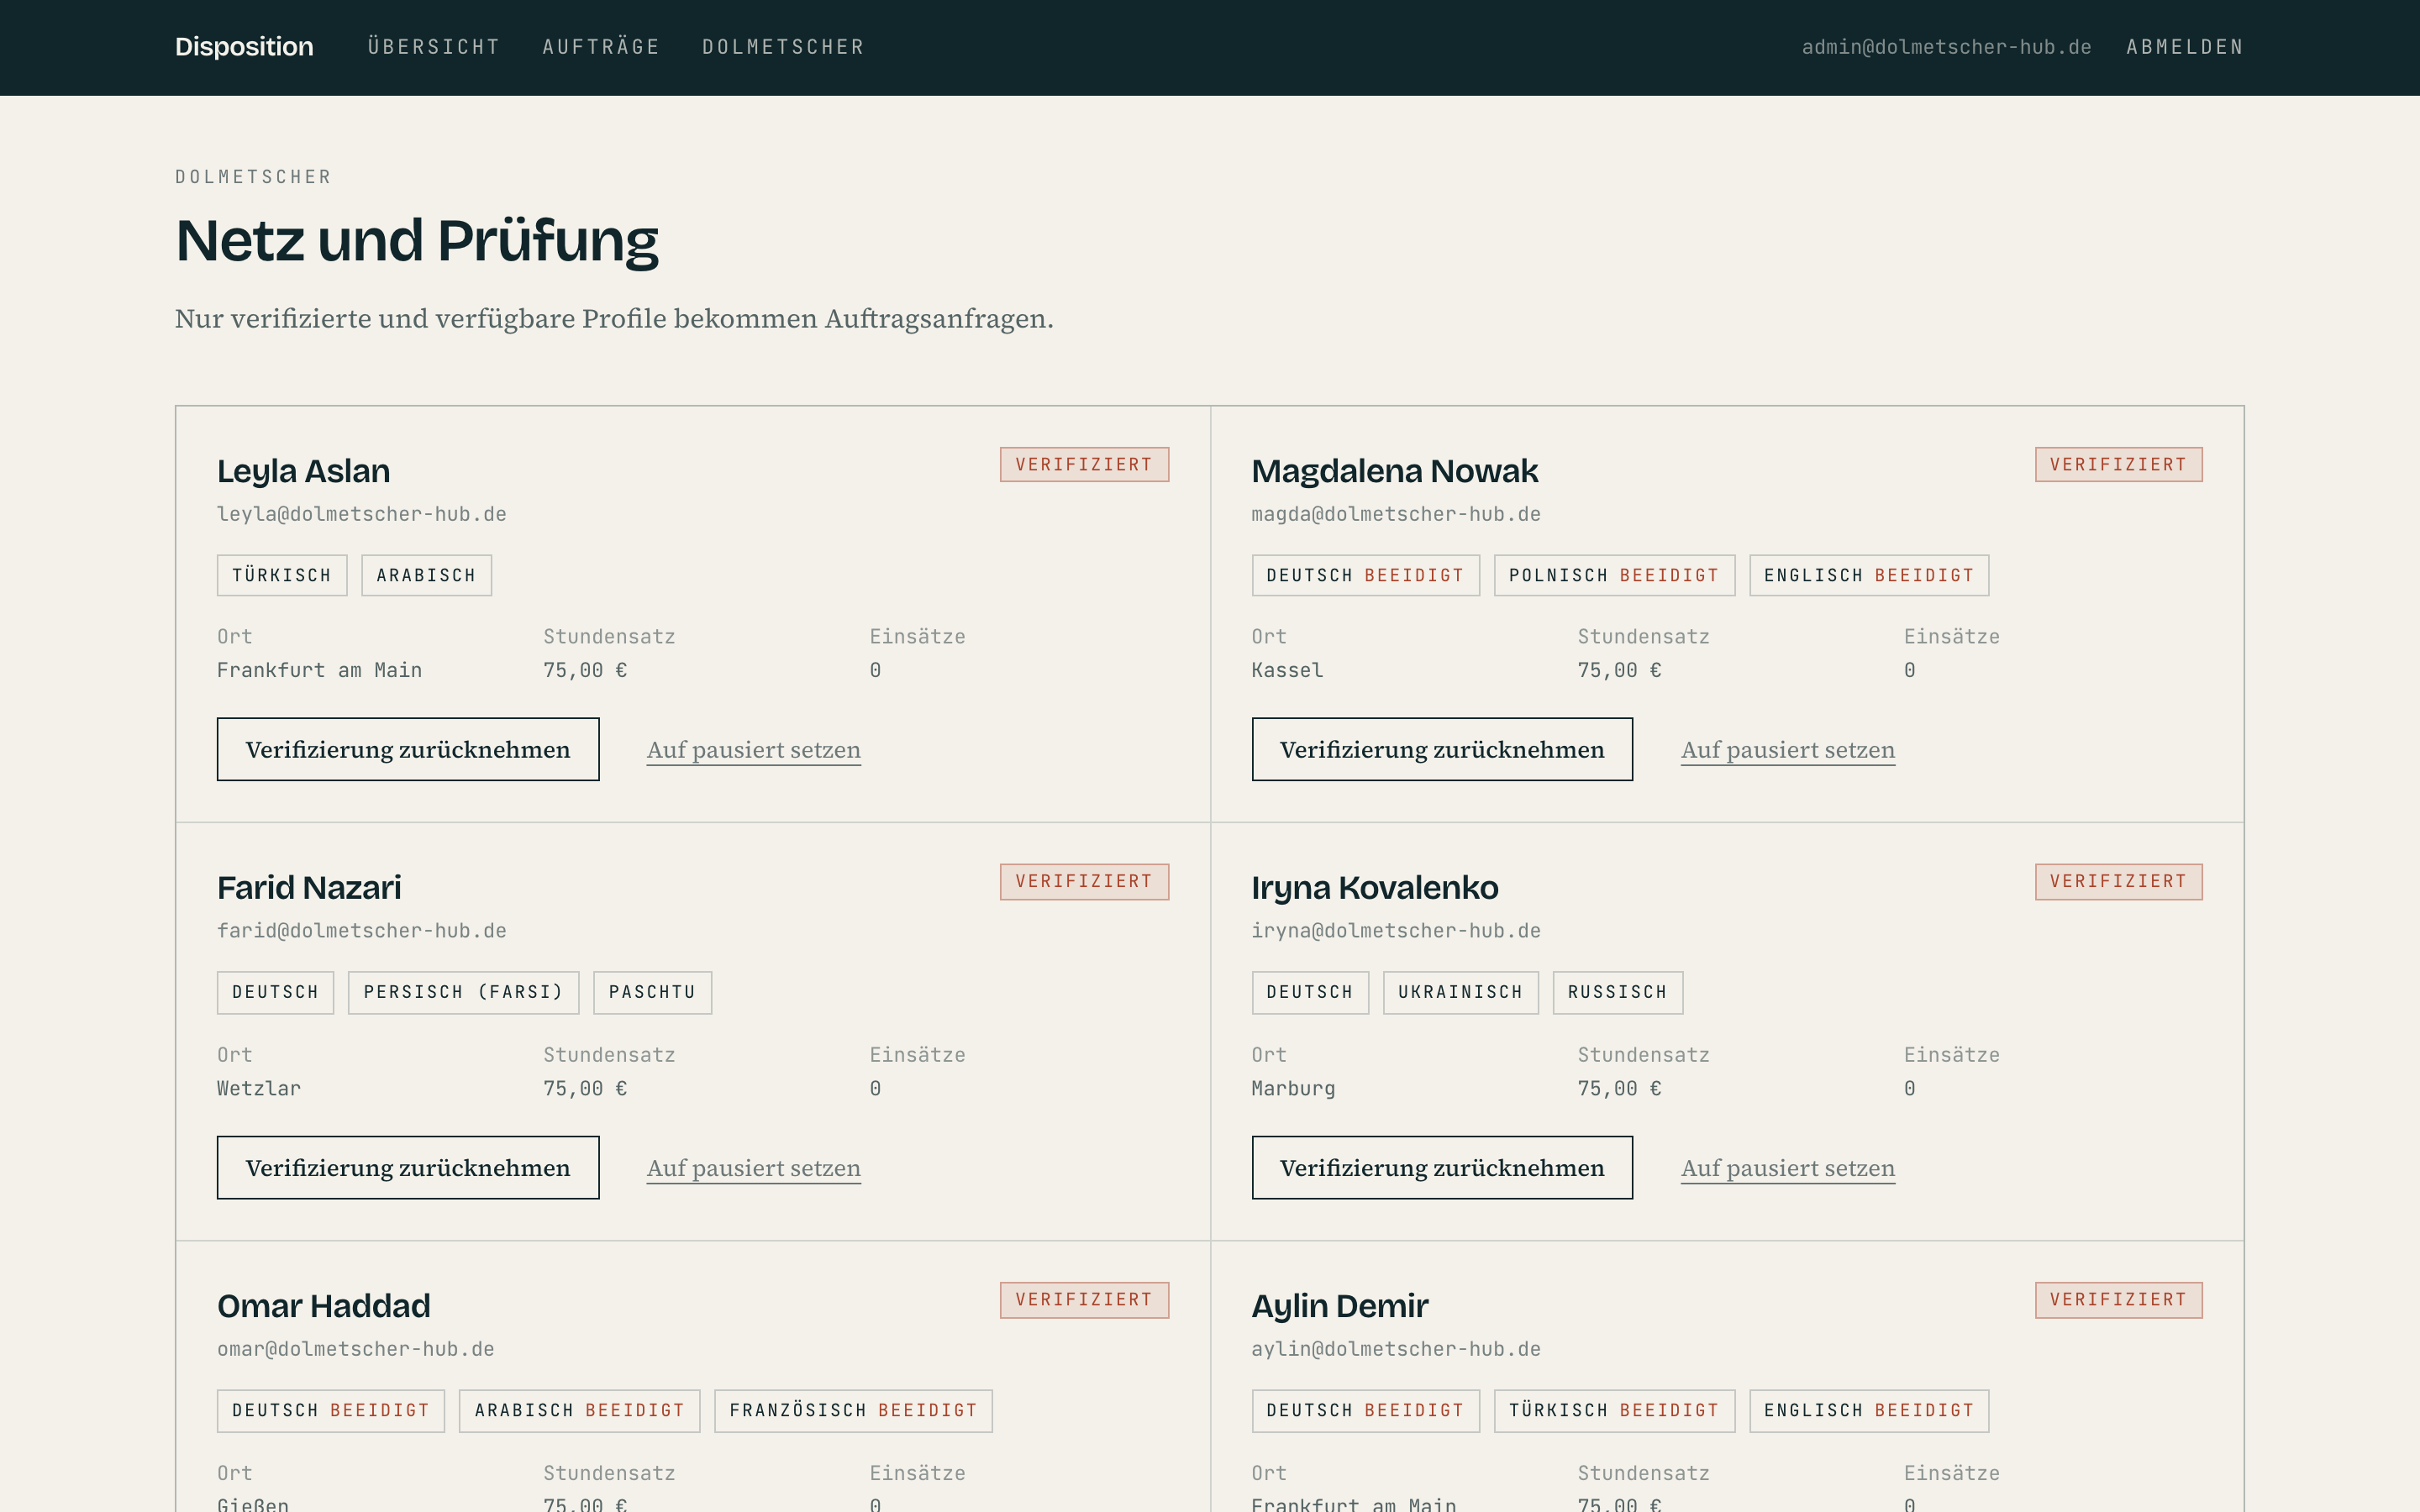Viewport: 2420px width, 1512px height.
Task: Click the Persisch (Farsi) language tag
Action: click(x=463, y=992)
